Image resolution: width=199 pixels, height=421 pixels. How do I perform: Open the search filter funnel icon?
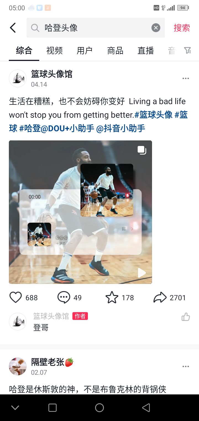[x=188, y=50]
